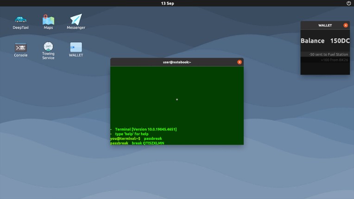
Task: Click the break QTISZXLMN output line
Action: tap(147, 143)
